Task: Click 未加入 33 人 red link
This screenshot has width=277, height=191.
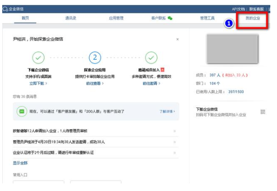Action: click(235, 75)
